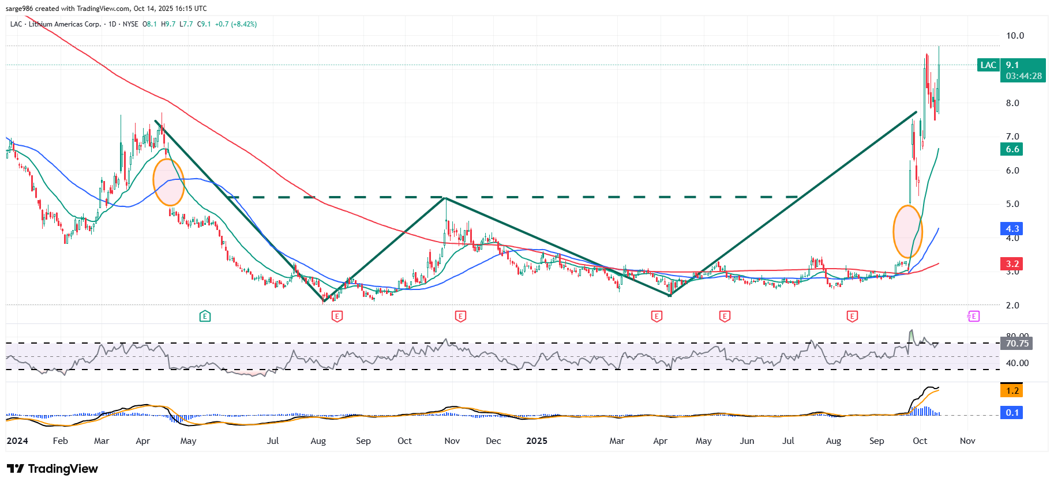Click the red earnings marker in May 2025

725,316
